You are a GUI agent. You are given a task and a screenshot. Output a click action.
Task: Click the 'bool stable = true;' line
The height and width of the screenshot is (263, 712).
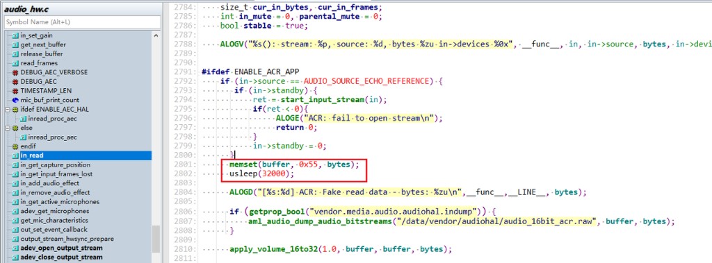coord(264,26)
